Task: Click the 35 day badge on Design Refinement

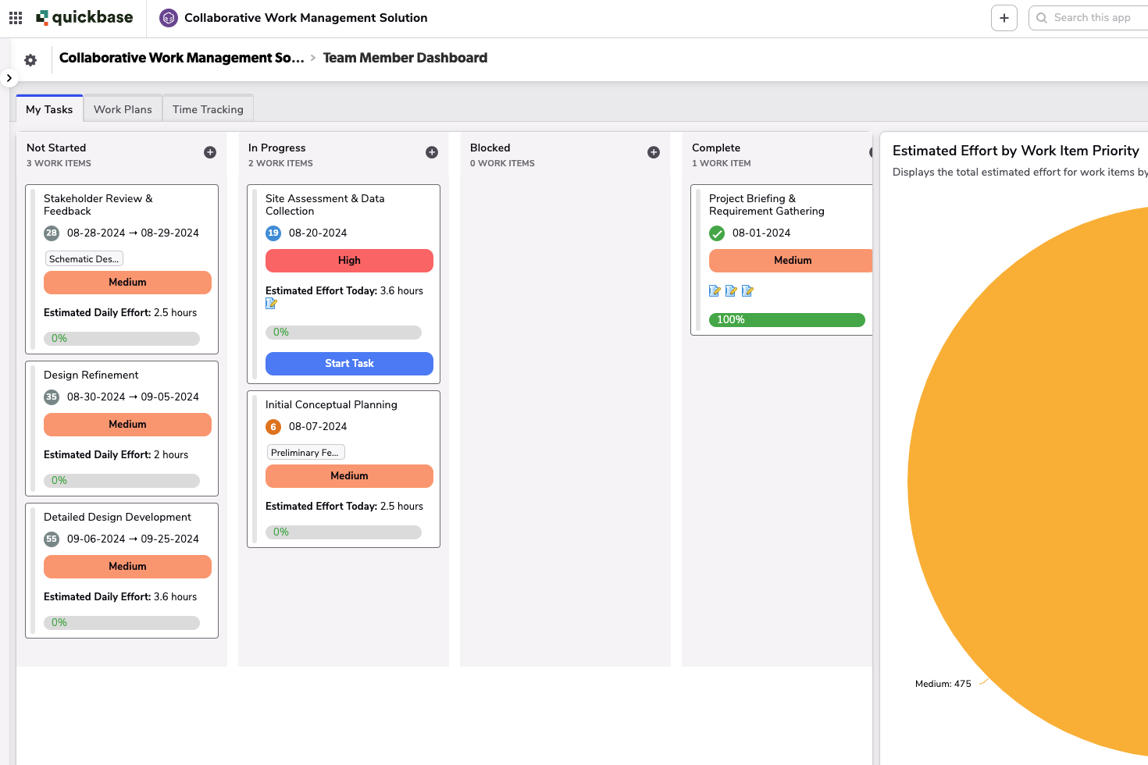Action: [x=52, y=397]
